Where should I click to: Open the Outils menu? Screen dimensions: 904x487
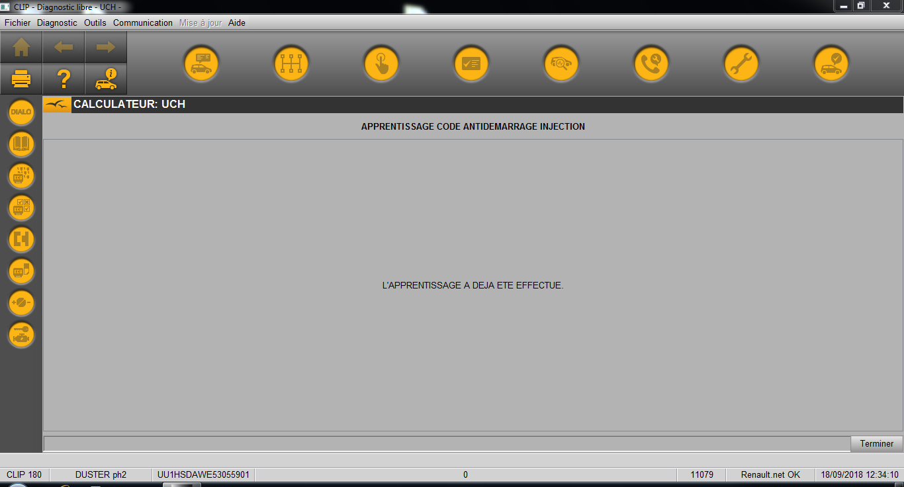click(95, 22)
